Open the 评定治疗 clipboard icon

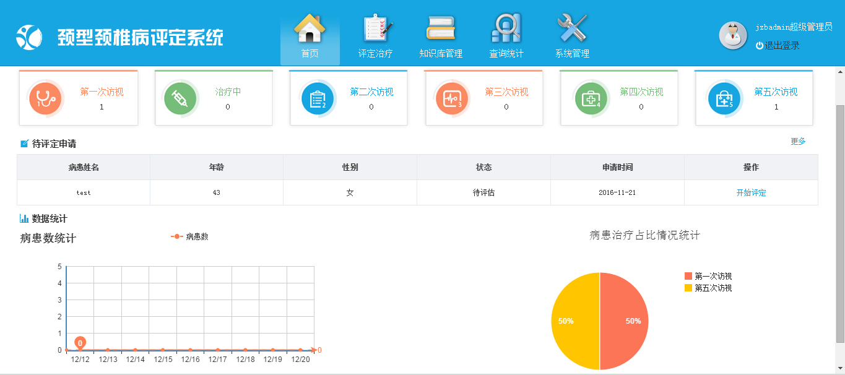376,28
